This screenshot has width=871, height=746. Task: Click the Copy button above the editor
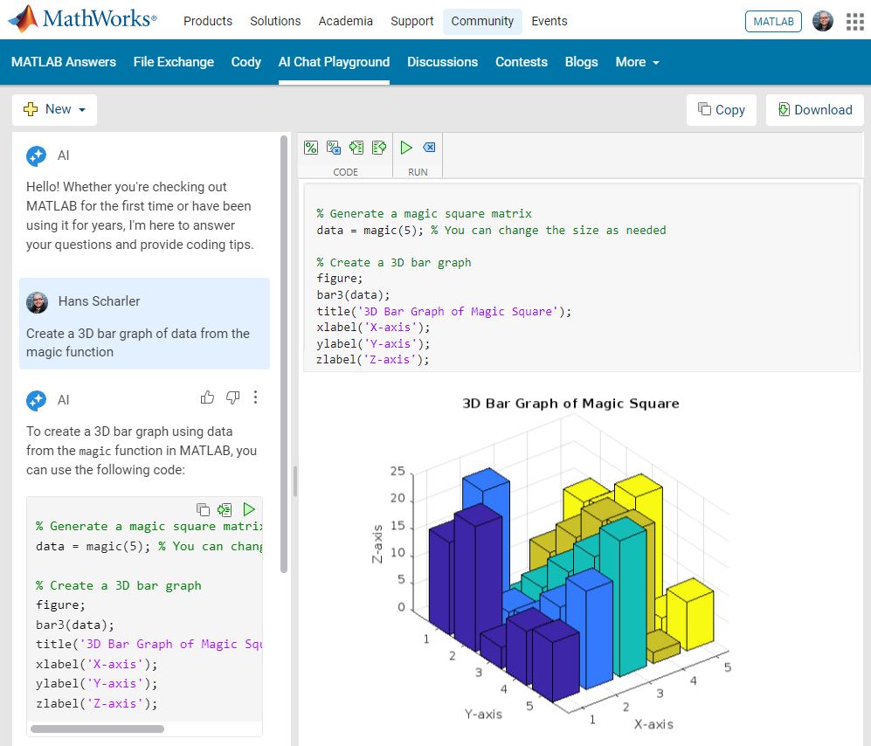pos(721,109)
